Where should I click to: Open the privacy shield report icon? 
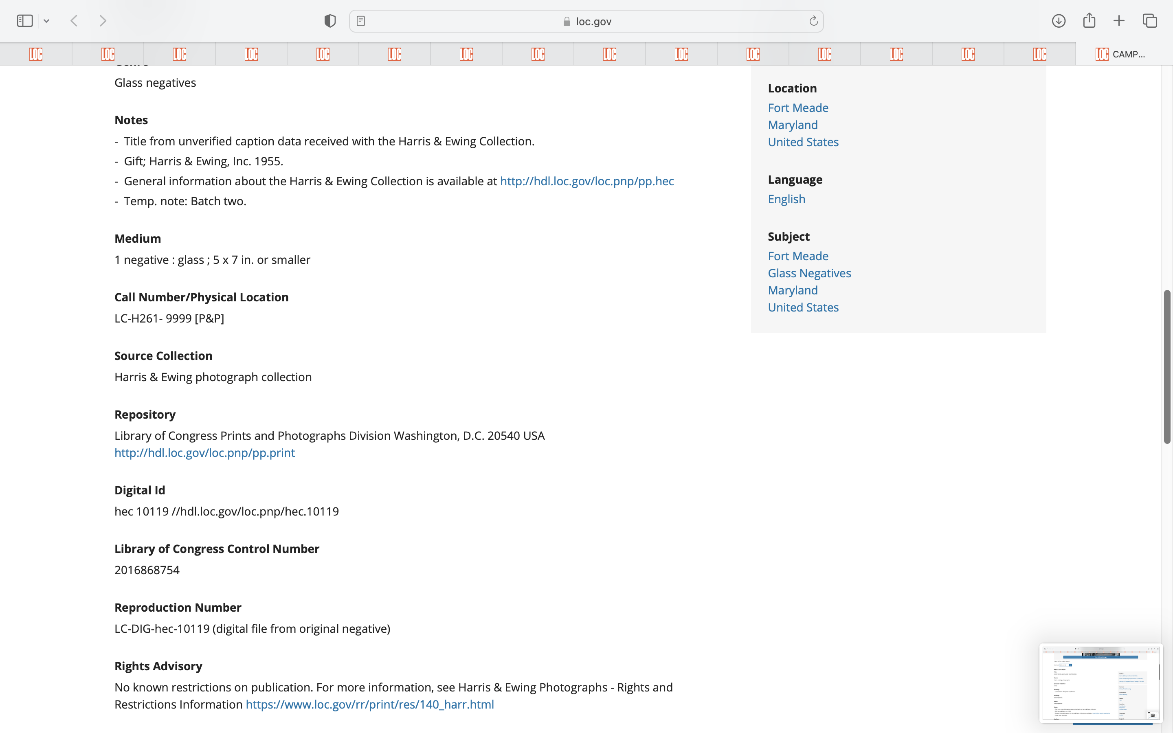[x=329, y=21]
